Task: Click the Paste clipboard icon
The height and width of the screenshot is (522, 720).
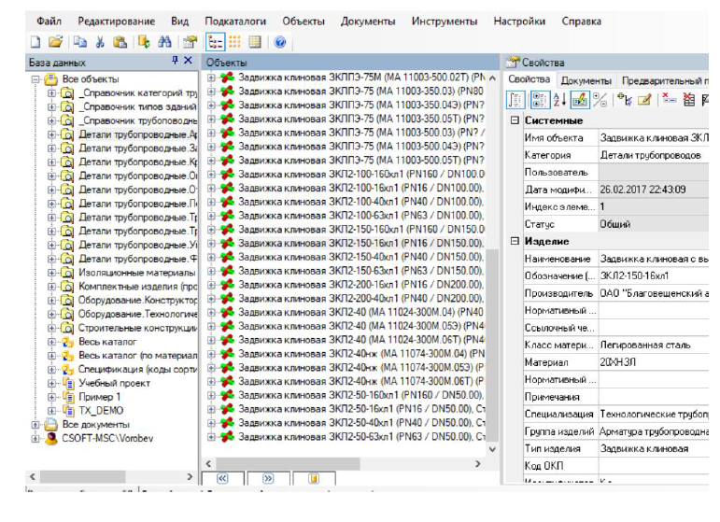Action: click(120, 42)
